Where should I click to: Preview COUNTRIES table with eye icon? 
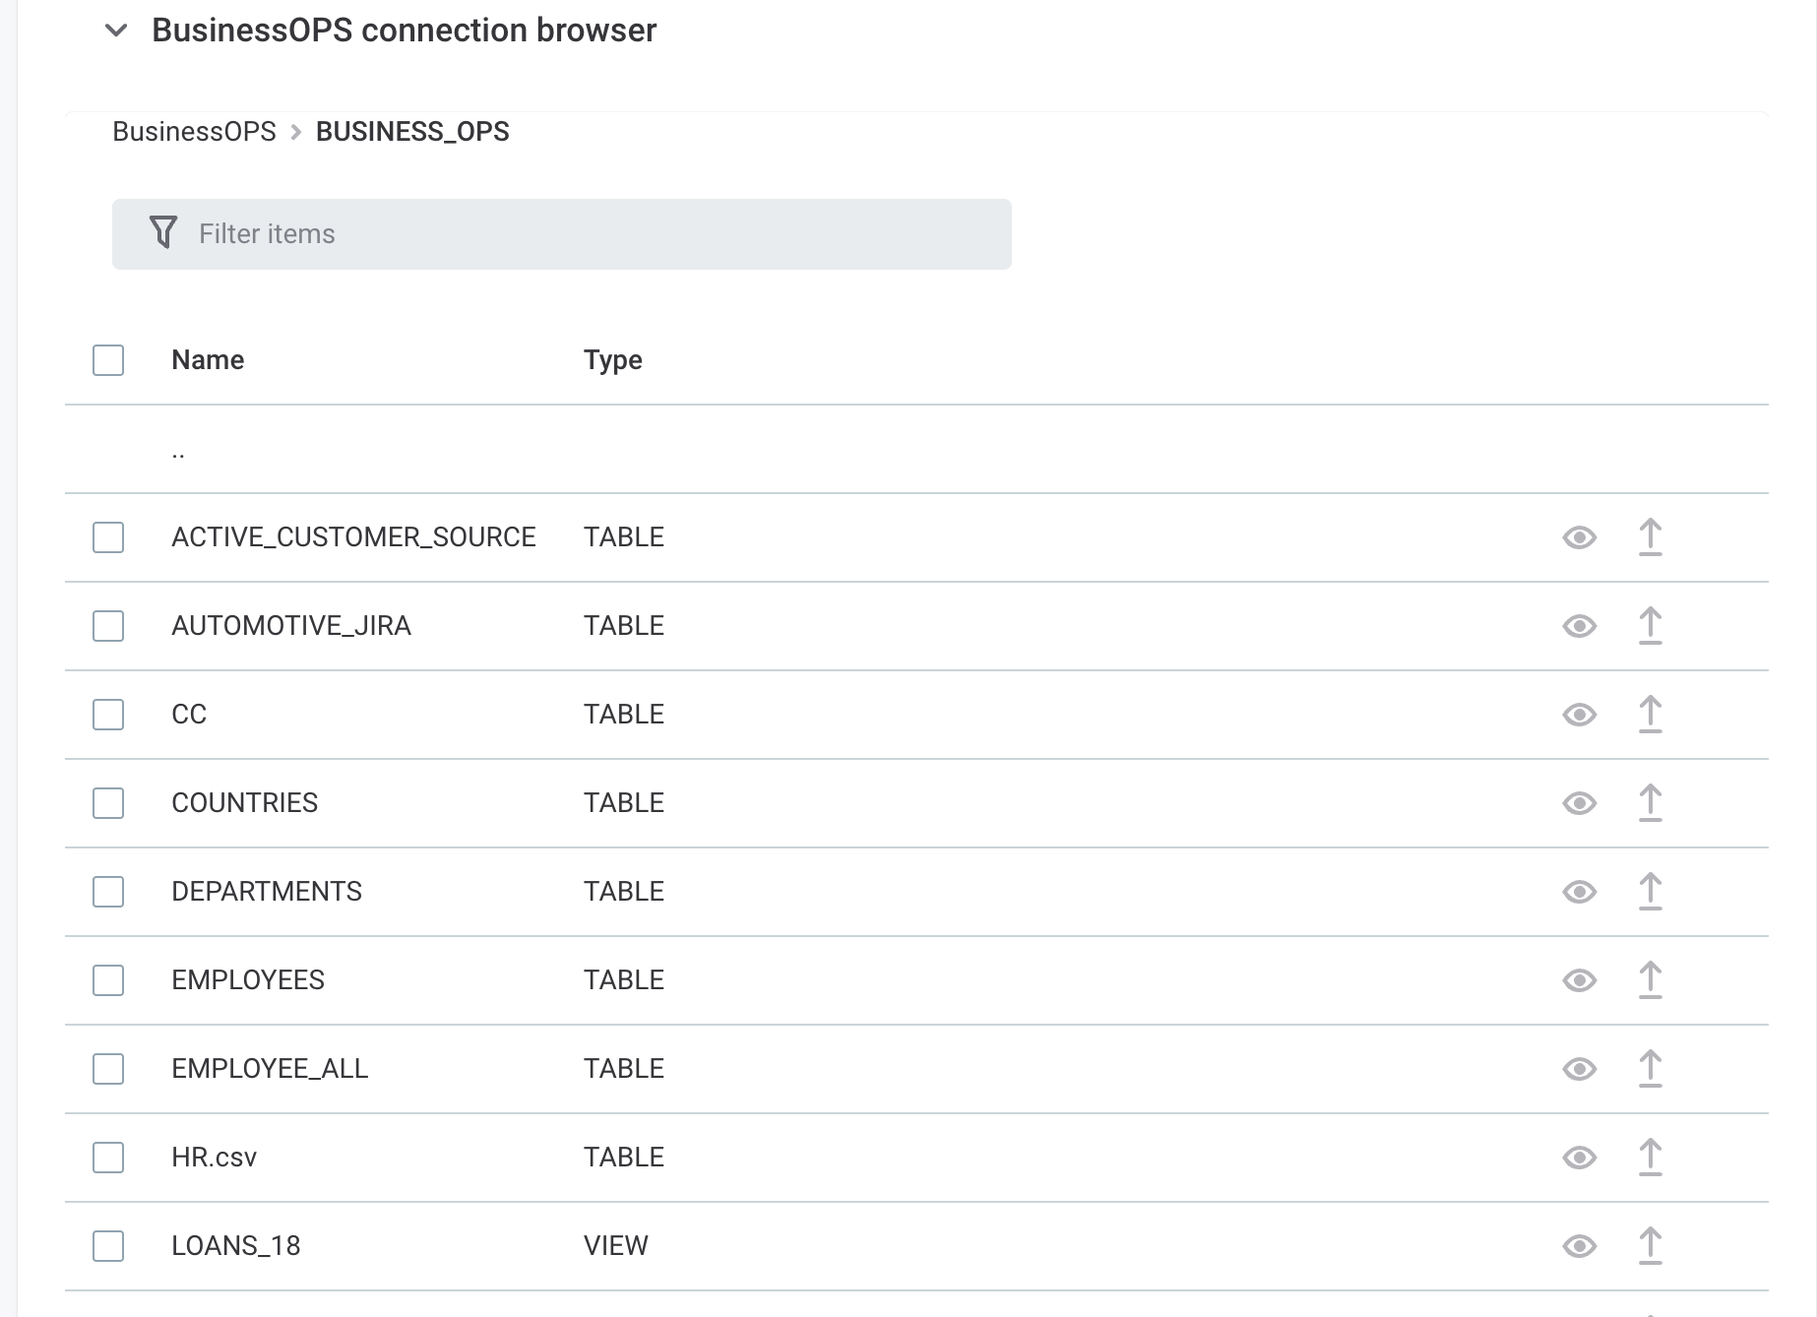tap(1579, 803)
